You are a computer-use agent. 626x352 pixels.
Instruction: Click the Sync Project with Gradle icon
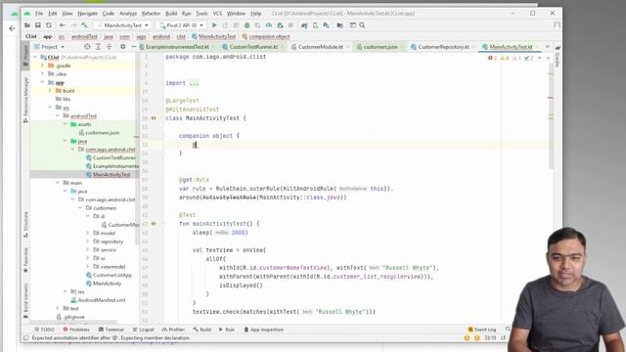click(304, 25)
